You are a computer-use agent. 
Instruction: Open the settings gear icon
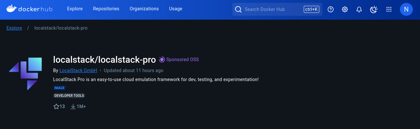[345, 9]
